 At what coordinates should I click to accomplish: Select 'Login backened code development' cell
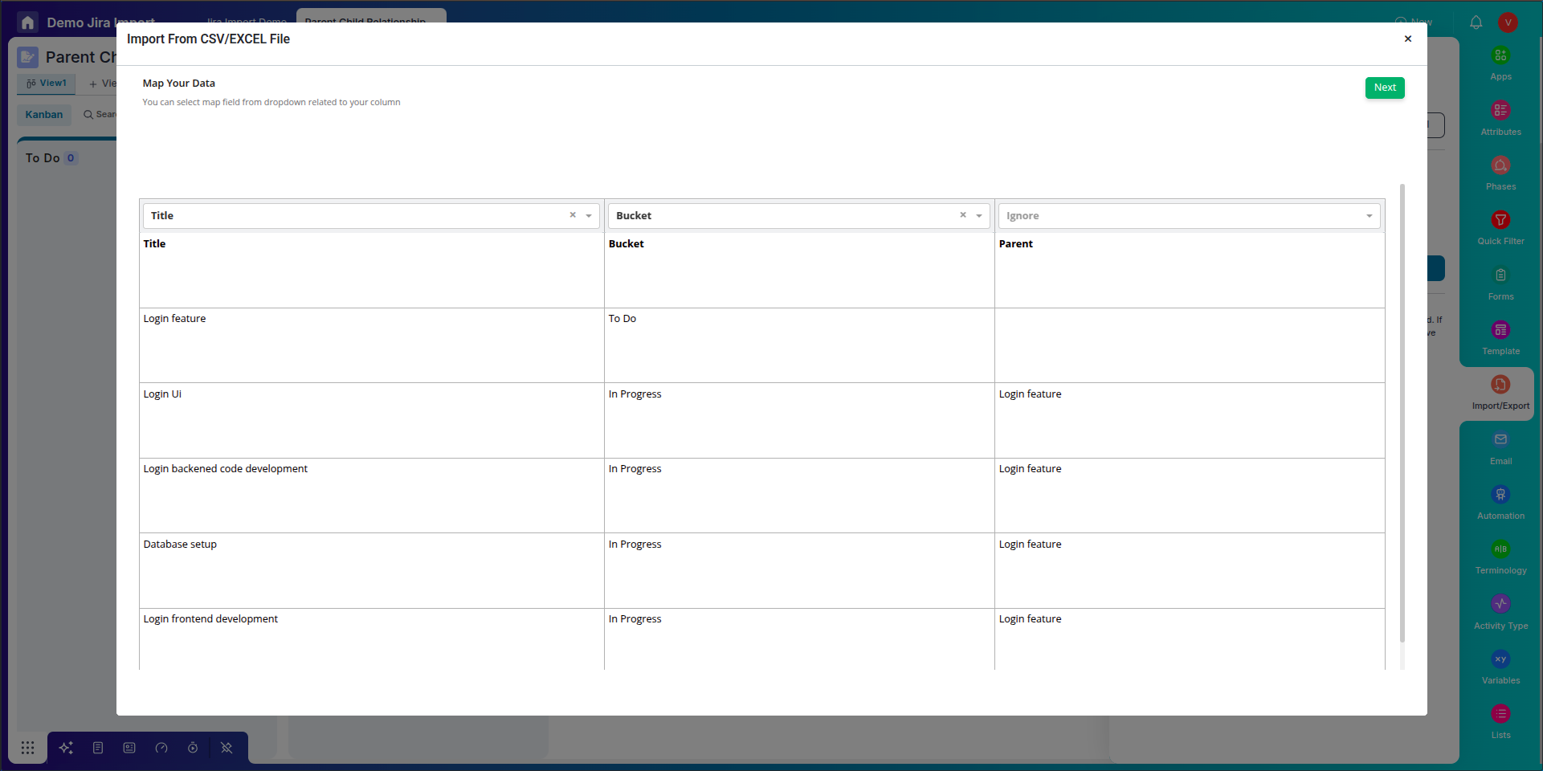(x=372, y=496)
